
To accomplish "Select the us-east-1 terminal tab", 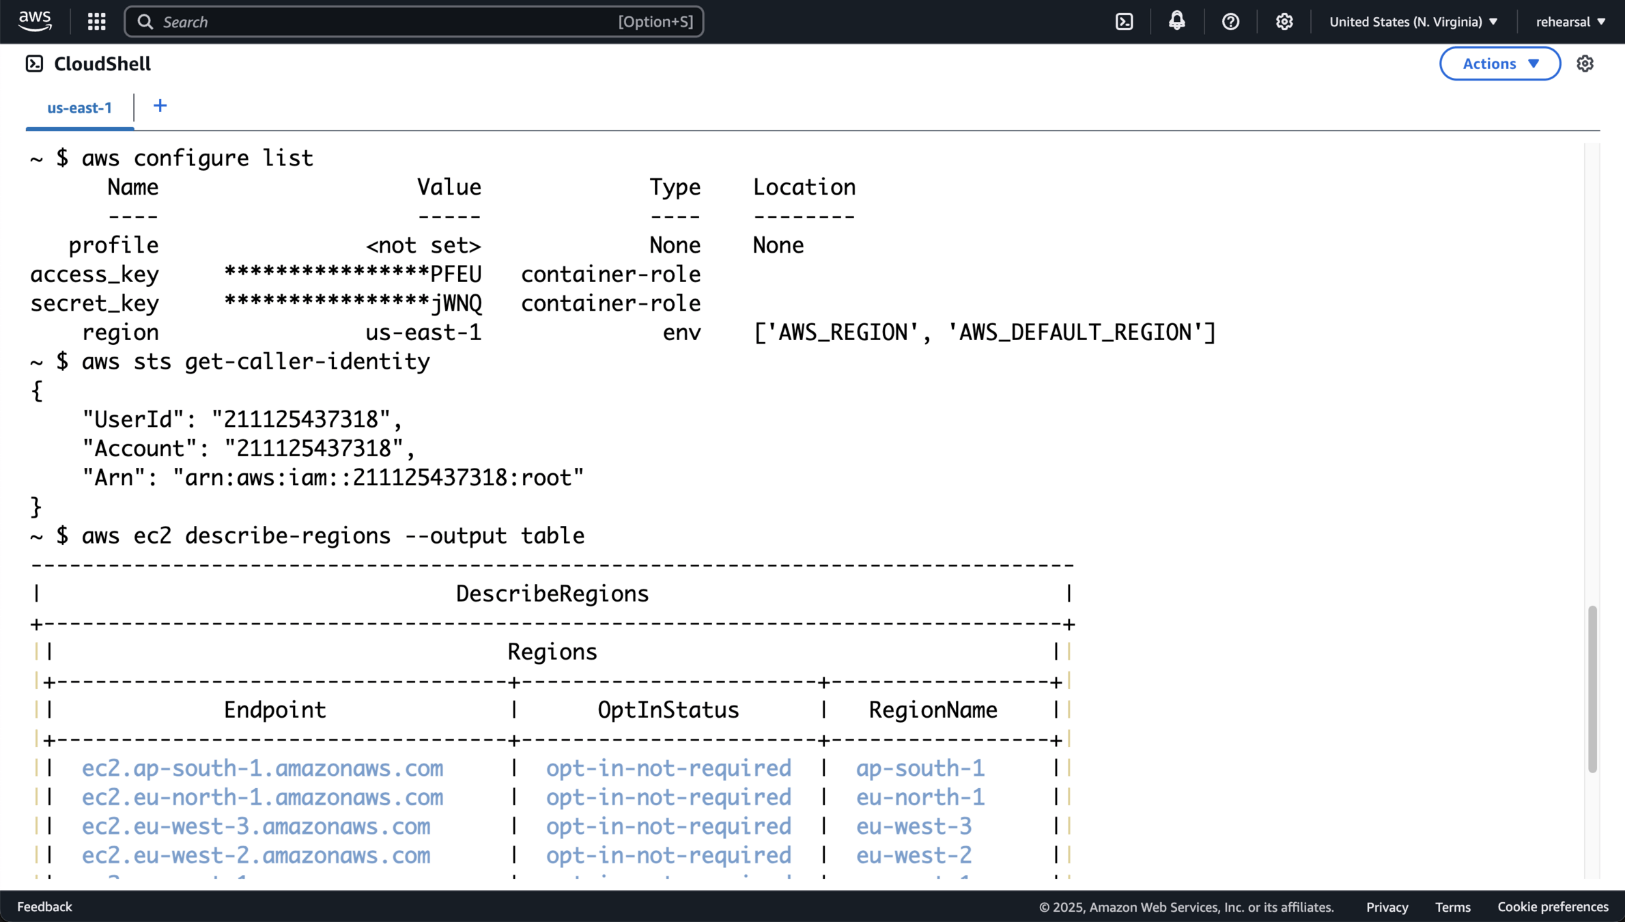I will pos(79,108).
